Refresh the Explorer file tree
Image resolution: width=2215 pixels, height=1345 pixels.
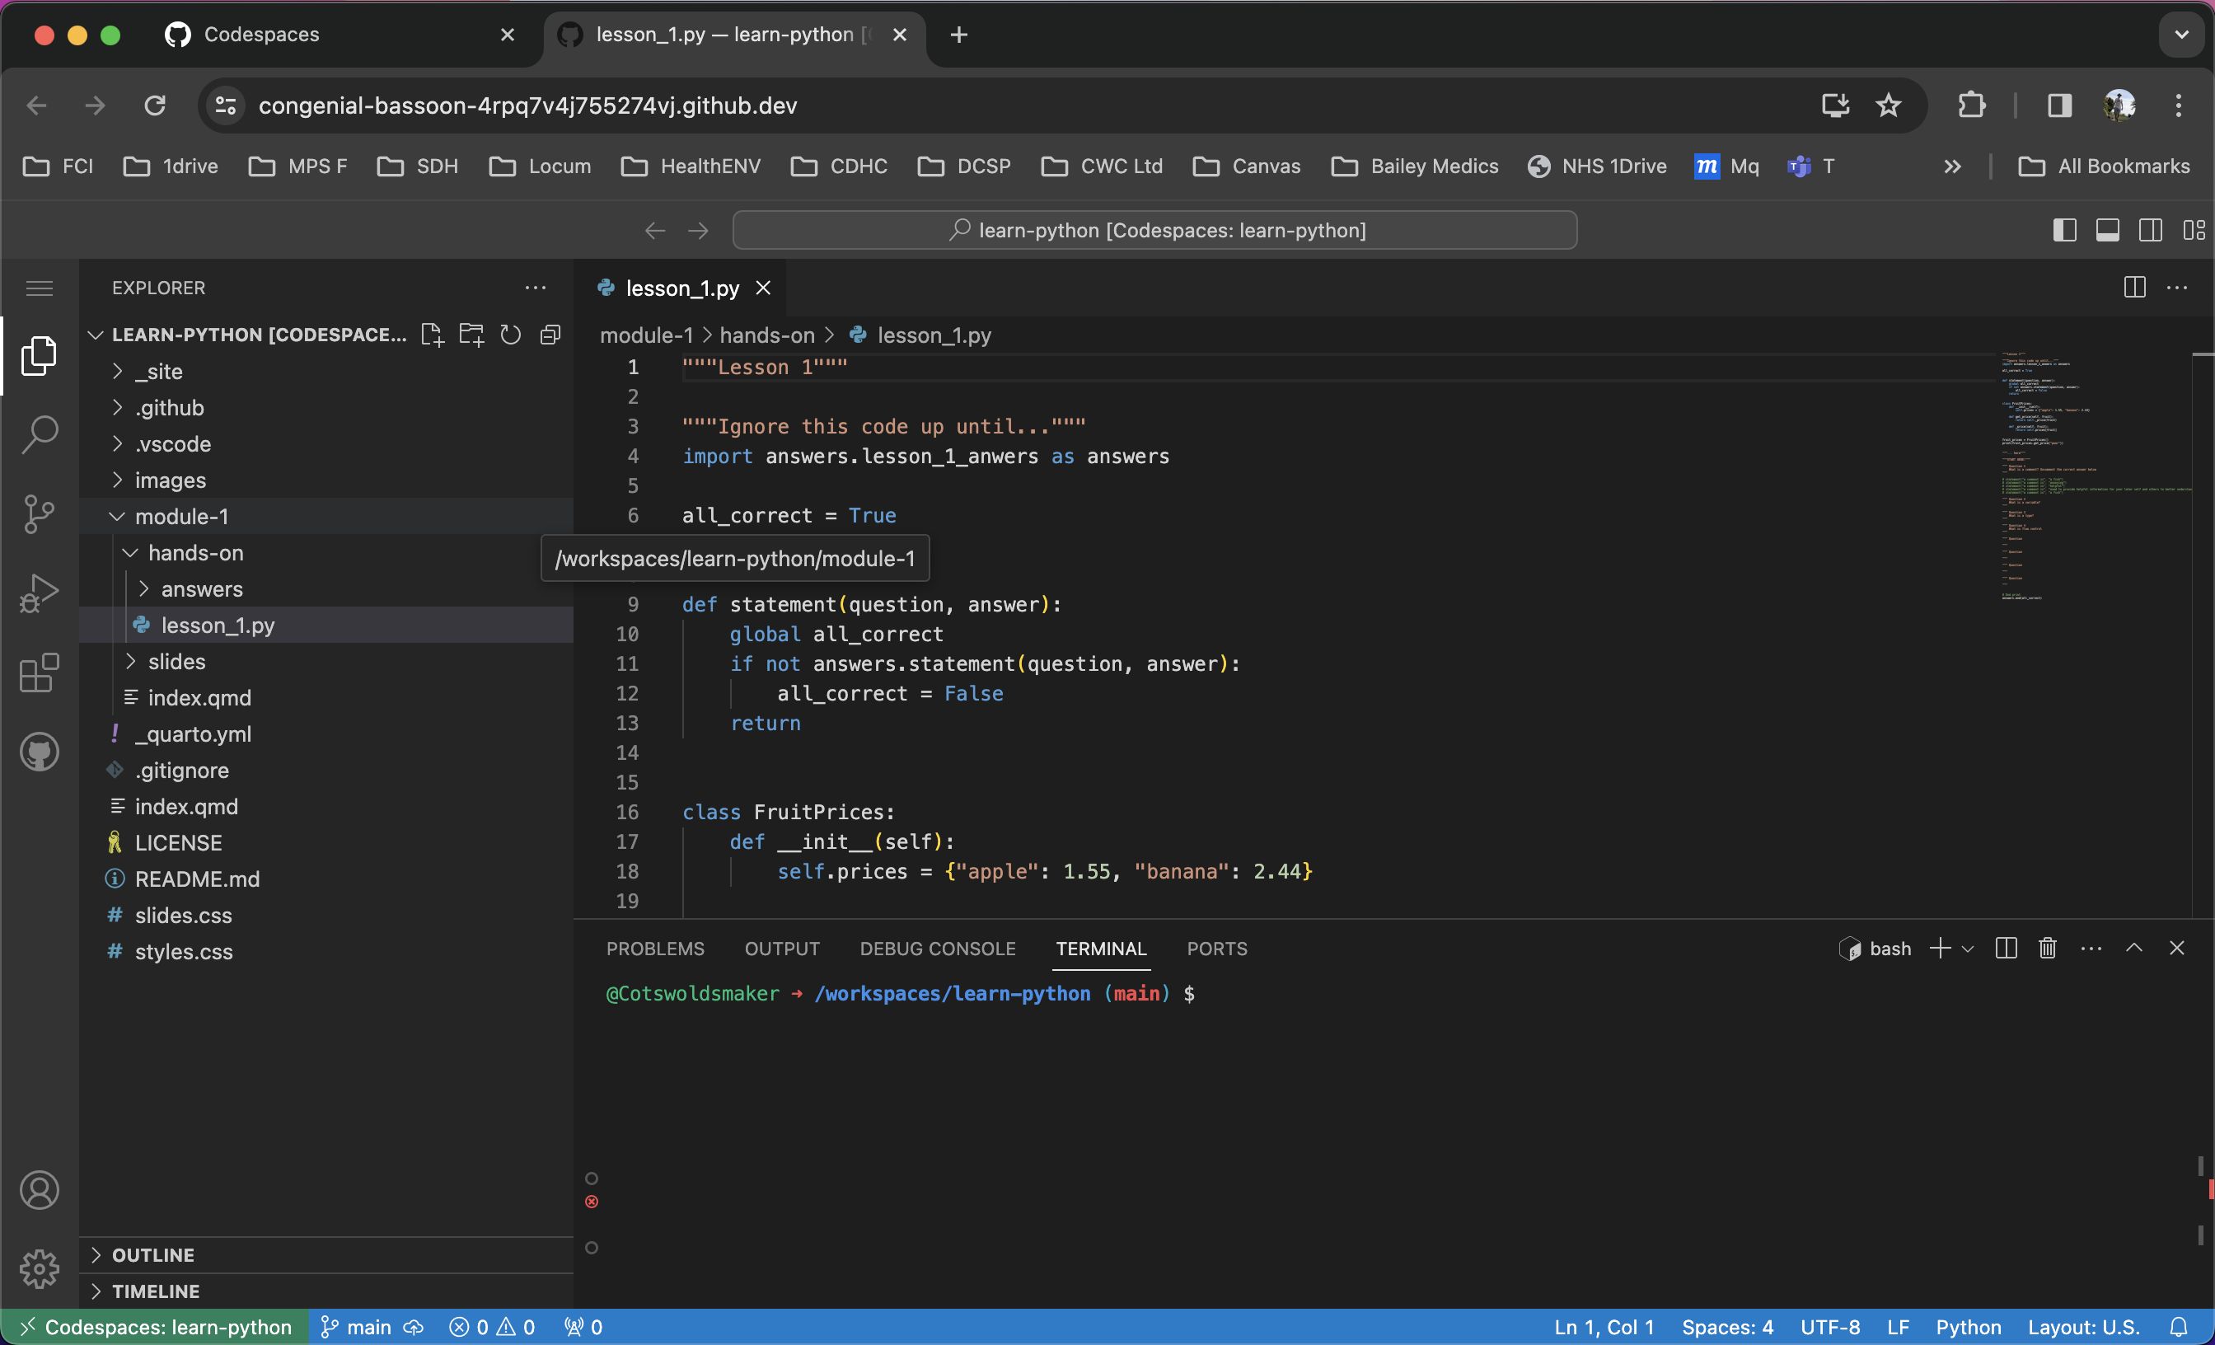point(511,335)
